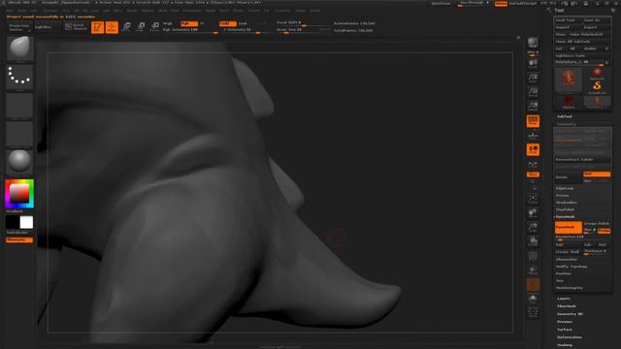
Task: Expand the Layers section
Action: (x=564, y=299)
